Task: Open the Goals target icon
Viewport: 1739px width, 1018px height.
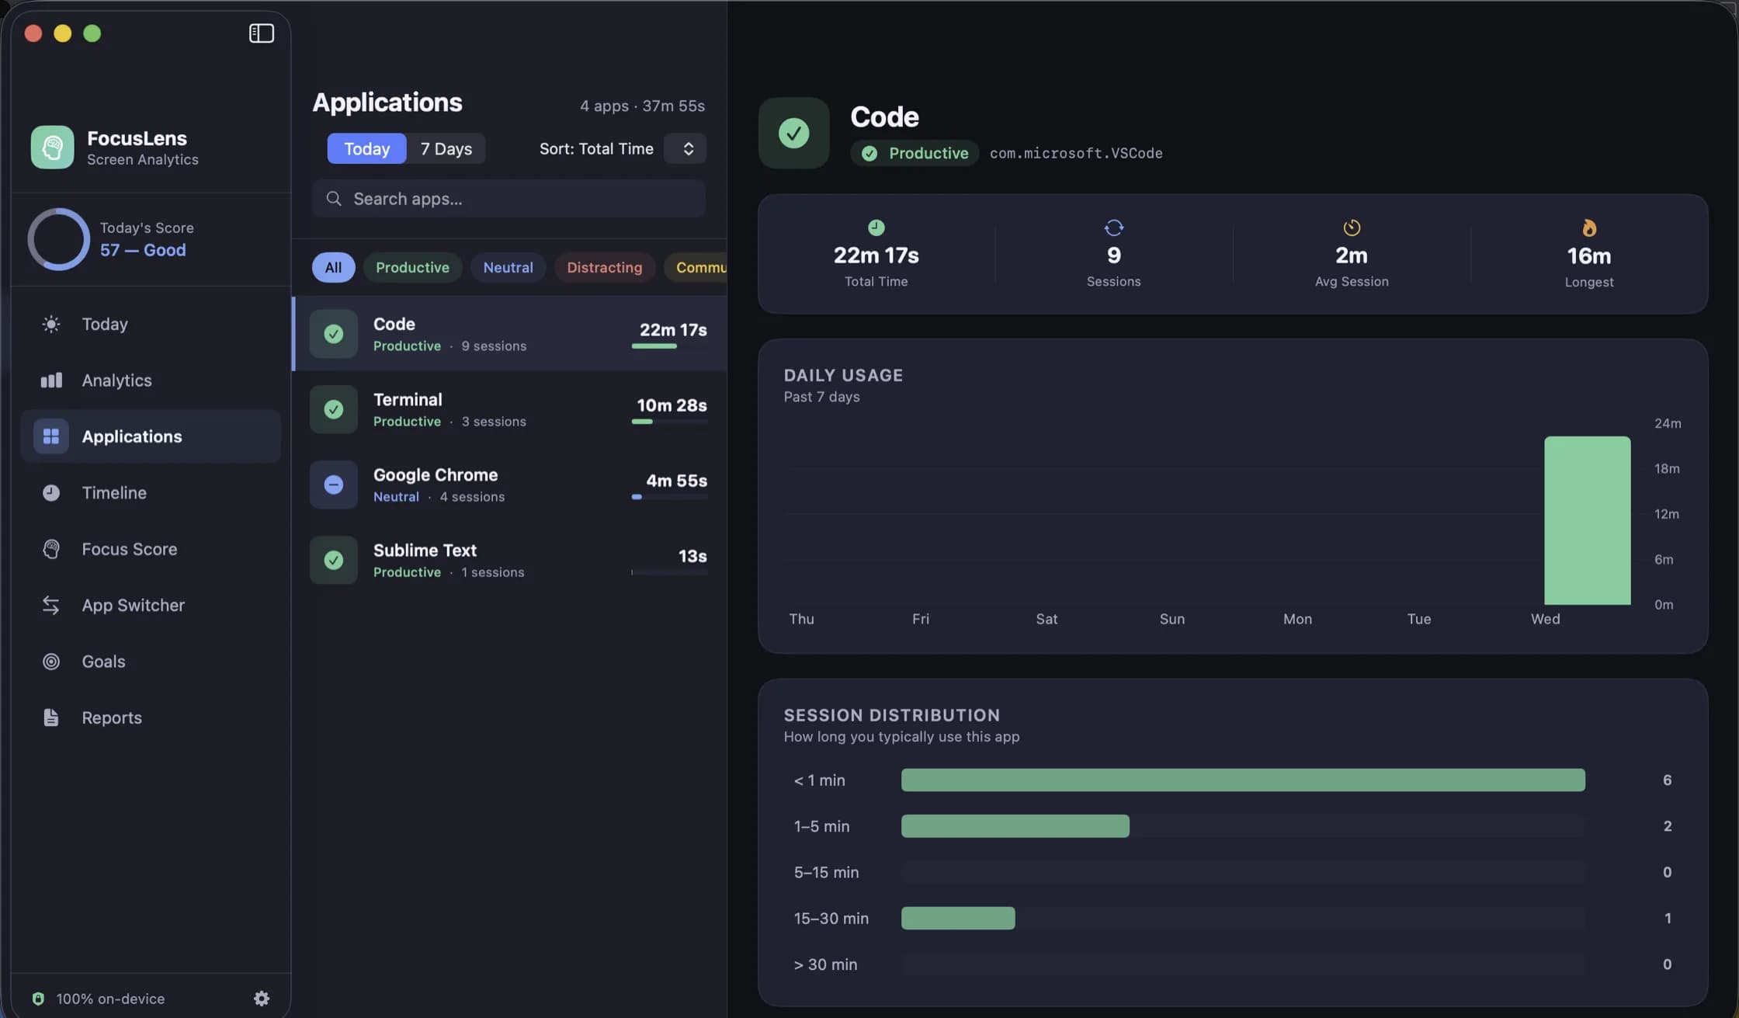Action: click(x=51, y=662)
